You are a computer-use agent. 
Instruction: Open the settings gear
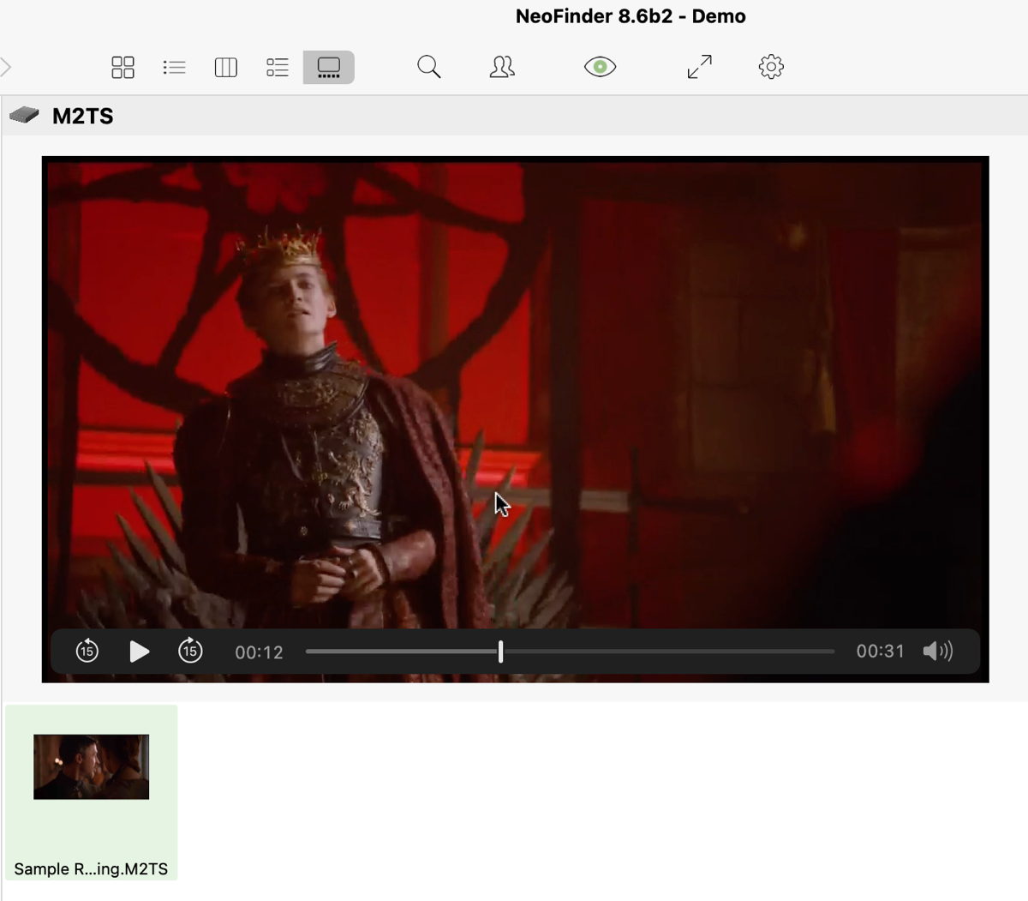point(771,67)
